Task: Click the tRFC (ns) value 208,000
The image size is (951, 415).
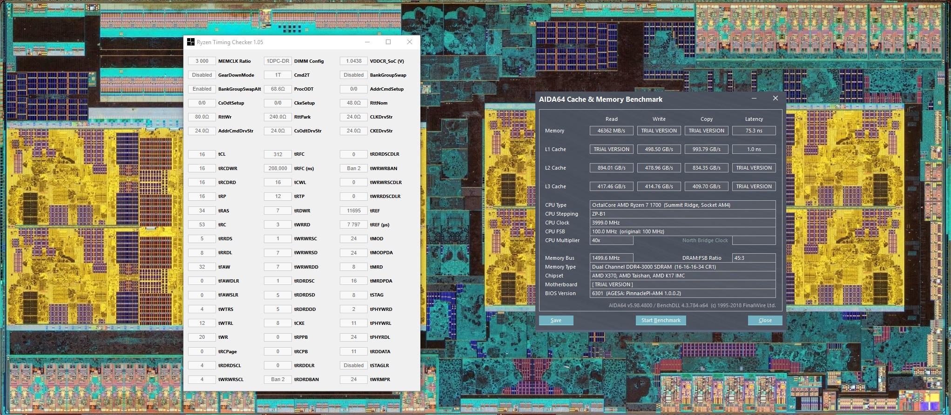Action: point(278,168)
